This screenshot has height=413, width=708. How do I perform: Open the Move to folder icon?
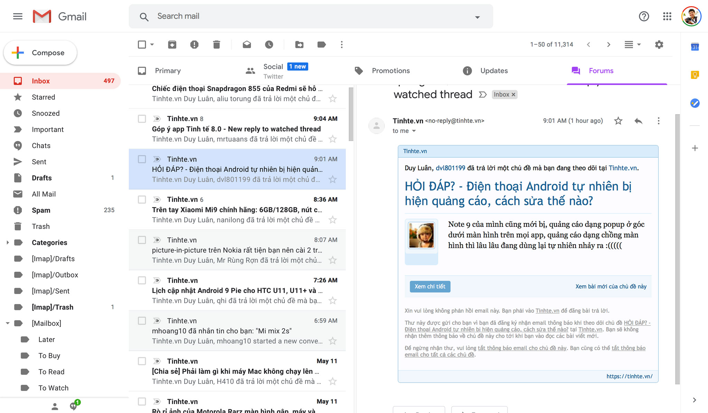(x=299, y=45)
